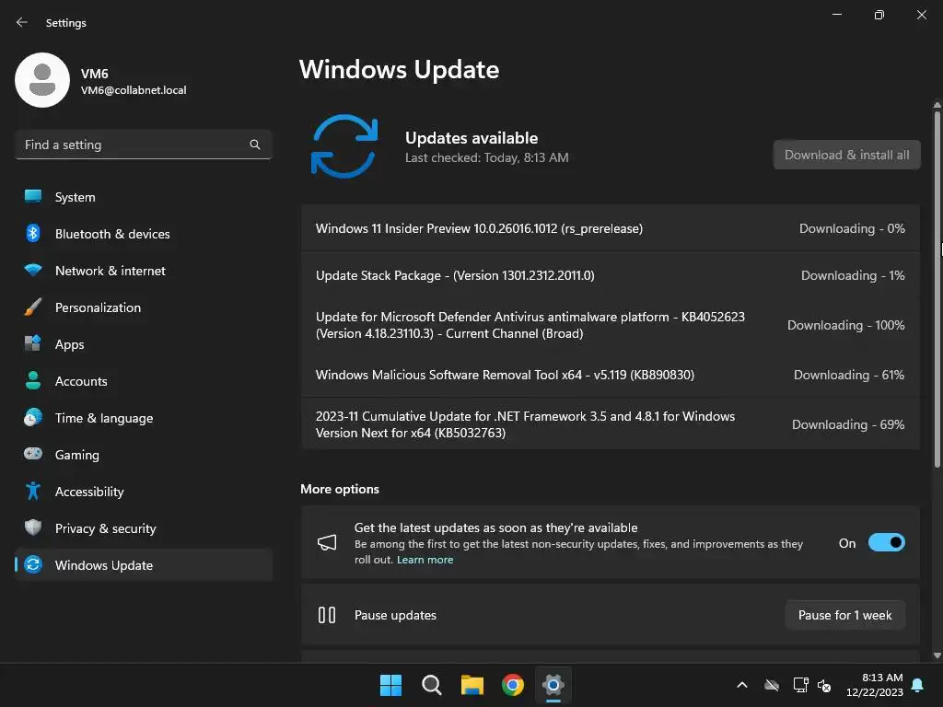Click the Personalization paintbrush icon
The height and width of the screenshot is (707, 943).
click(33, 307)
